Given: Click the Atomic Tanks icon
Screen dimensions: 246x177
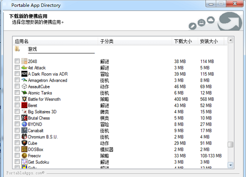Looking at the screenshot, I should tap(24, 92).
